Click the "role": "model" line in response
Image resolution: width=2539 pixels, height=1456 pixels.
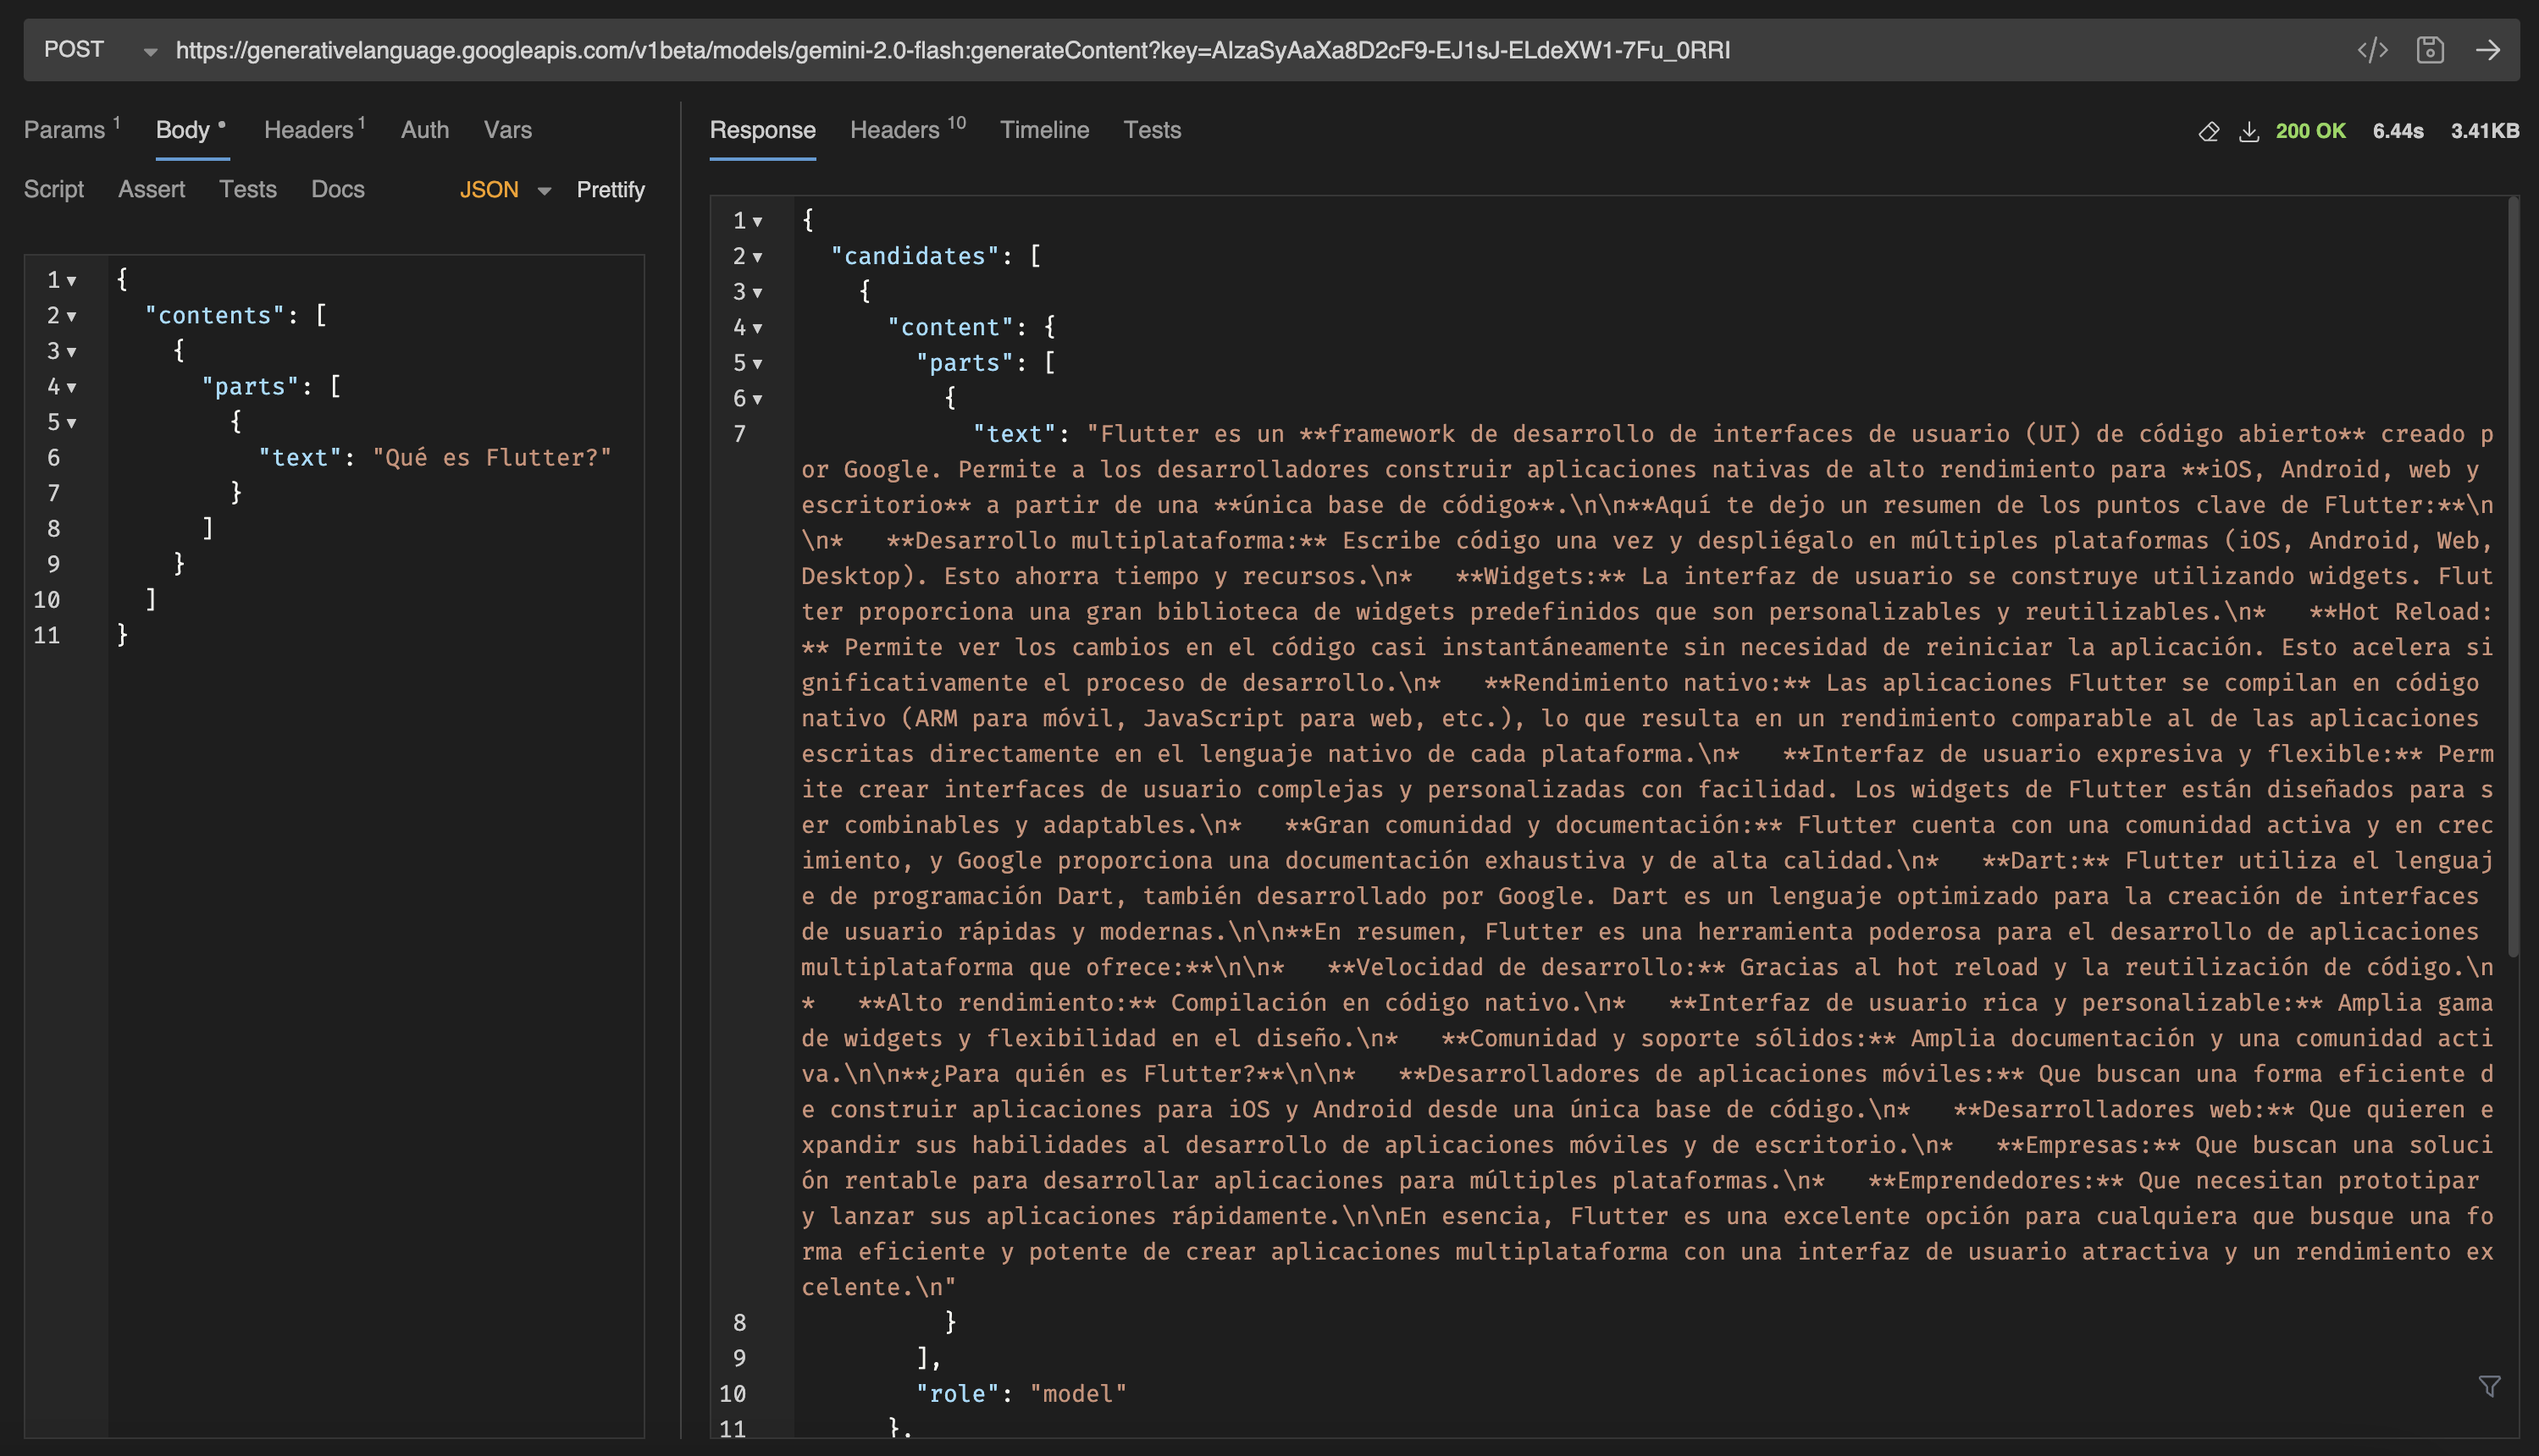(1021, 1394)
